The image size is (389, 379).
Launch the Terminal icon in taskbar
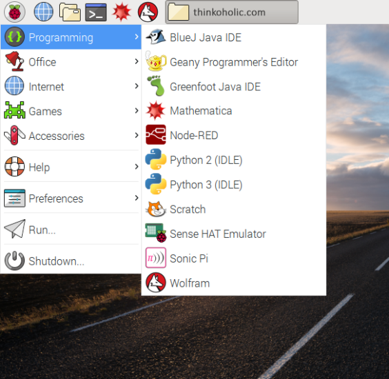point(96,12)
